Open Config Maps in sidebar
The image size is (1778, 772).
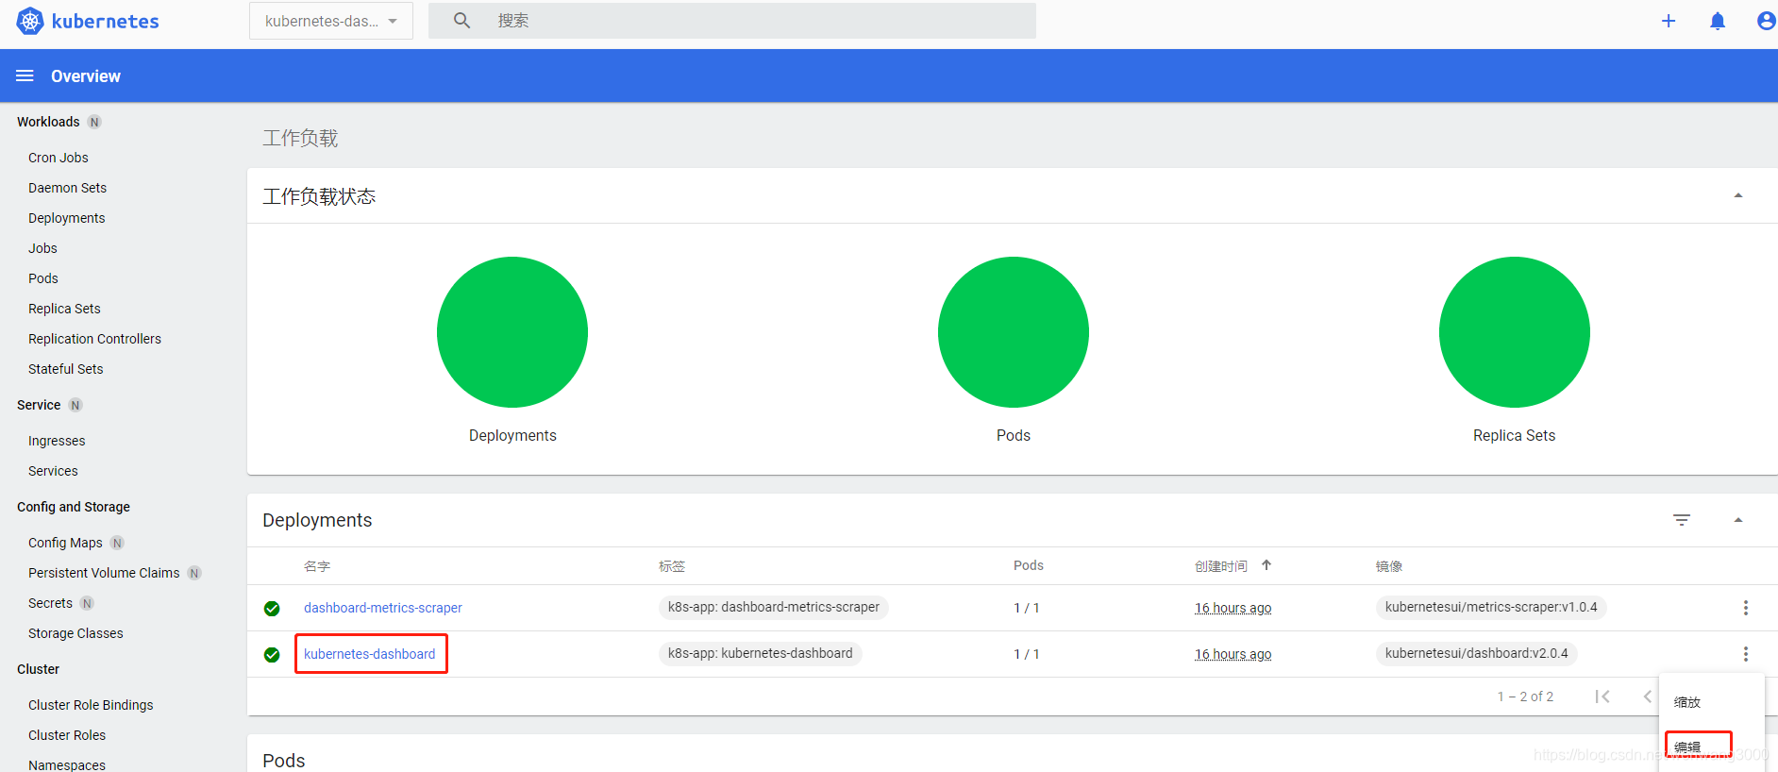tap(65, 543)
